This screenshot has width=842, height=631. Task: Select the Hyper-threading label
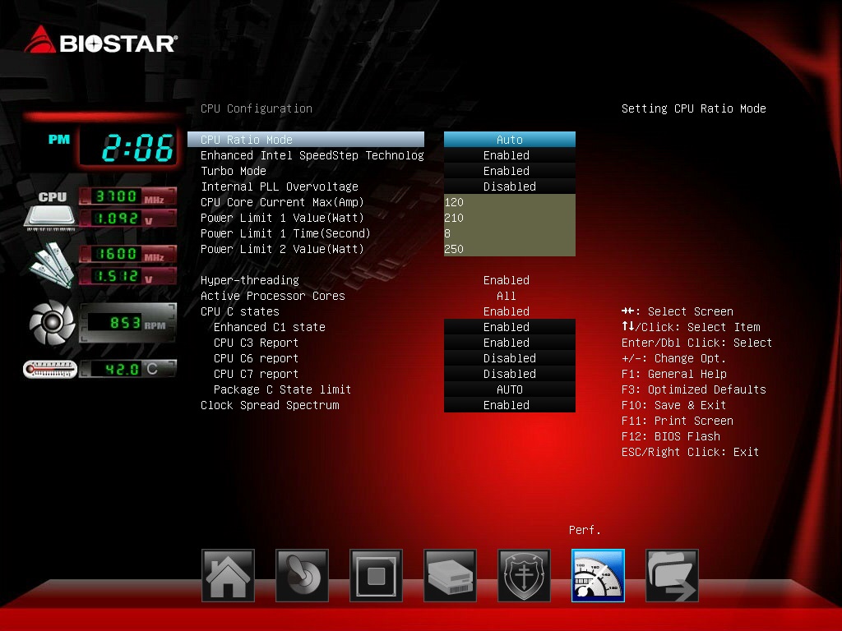[x=250, y=280]
